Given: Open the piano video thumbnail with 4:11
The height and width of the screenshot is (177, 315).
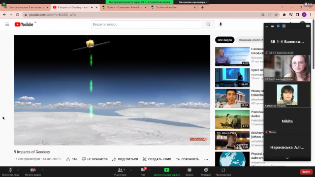Looking at the screenshot, I should (x=232, y=119).
